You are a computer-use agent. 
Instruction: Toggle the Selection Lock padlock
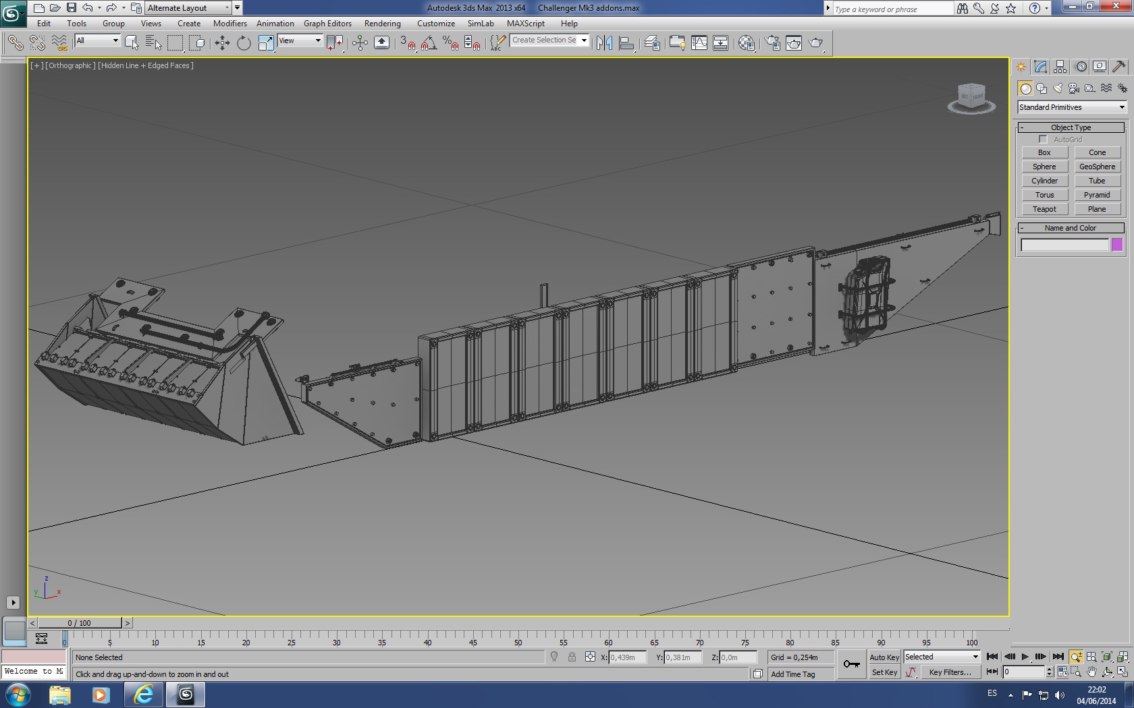(572, 657)
